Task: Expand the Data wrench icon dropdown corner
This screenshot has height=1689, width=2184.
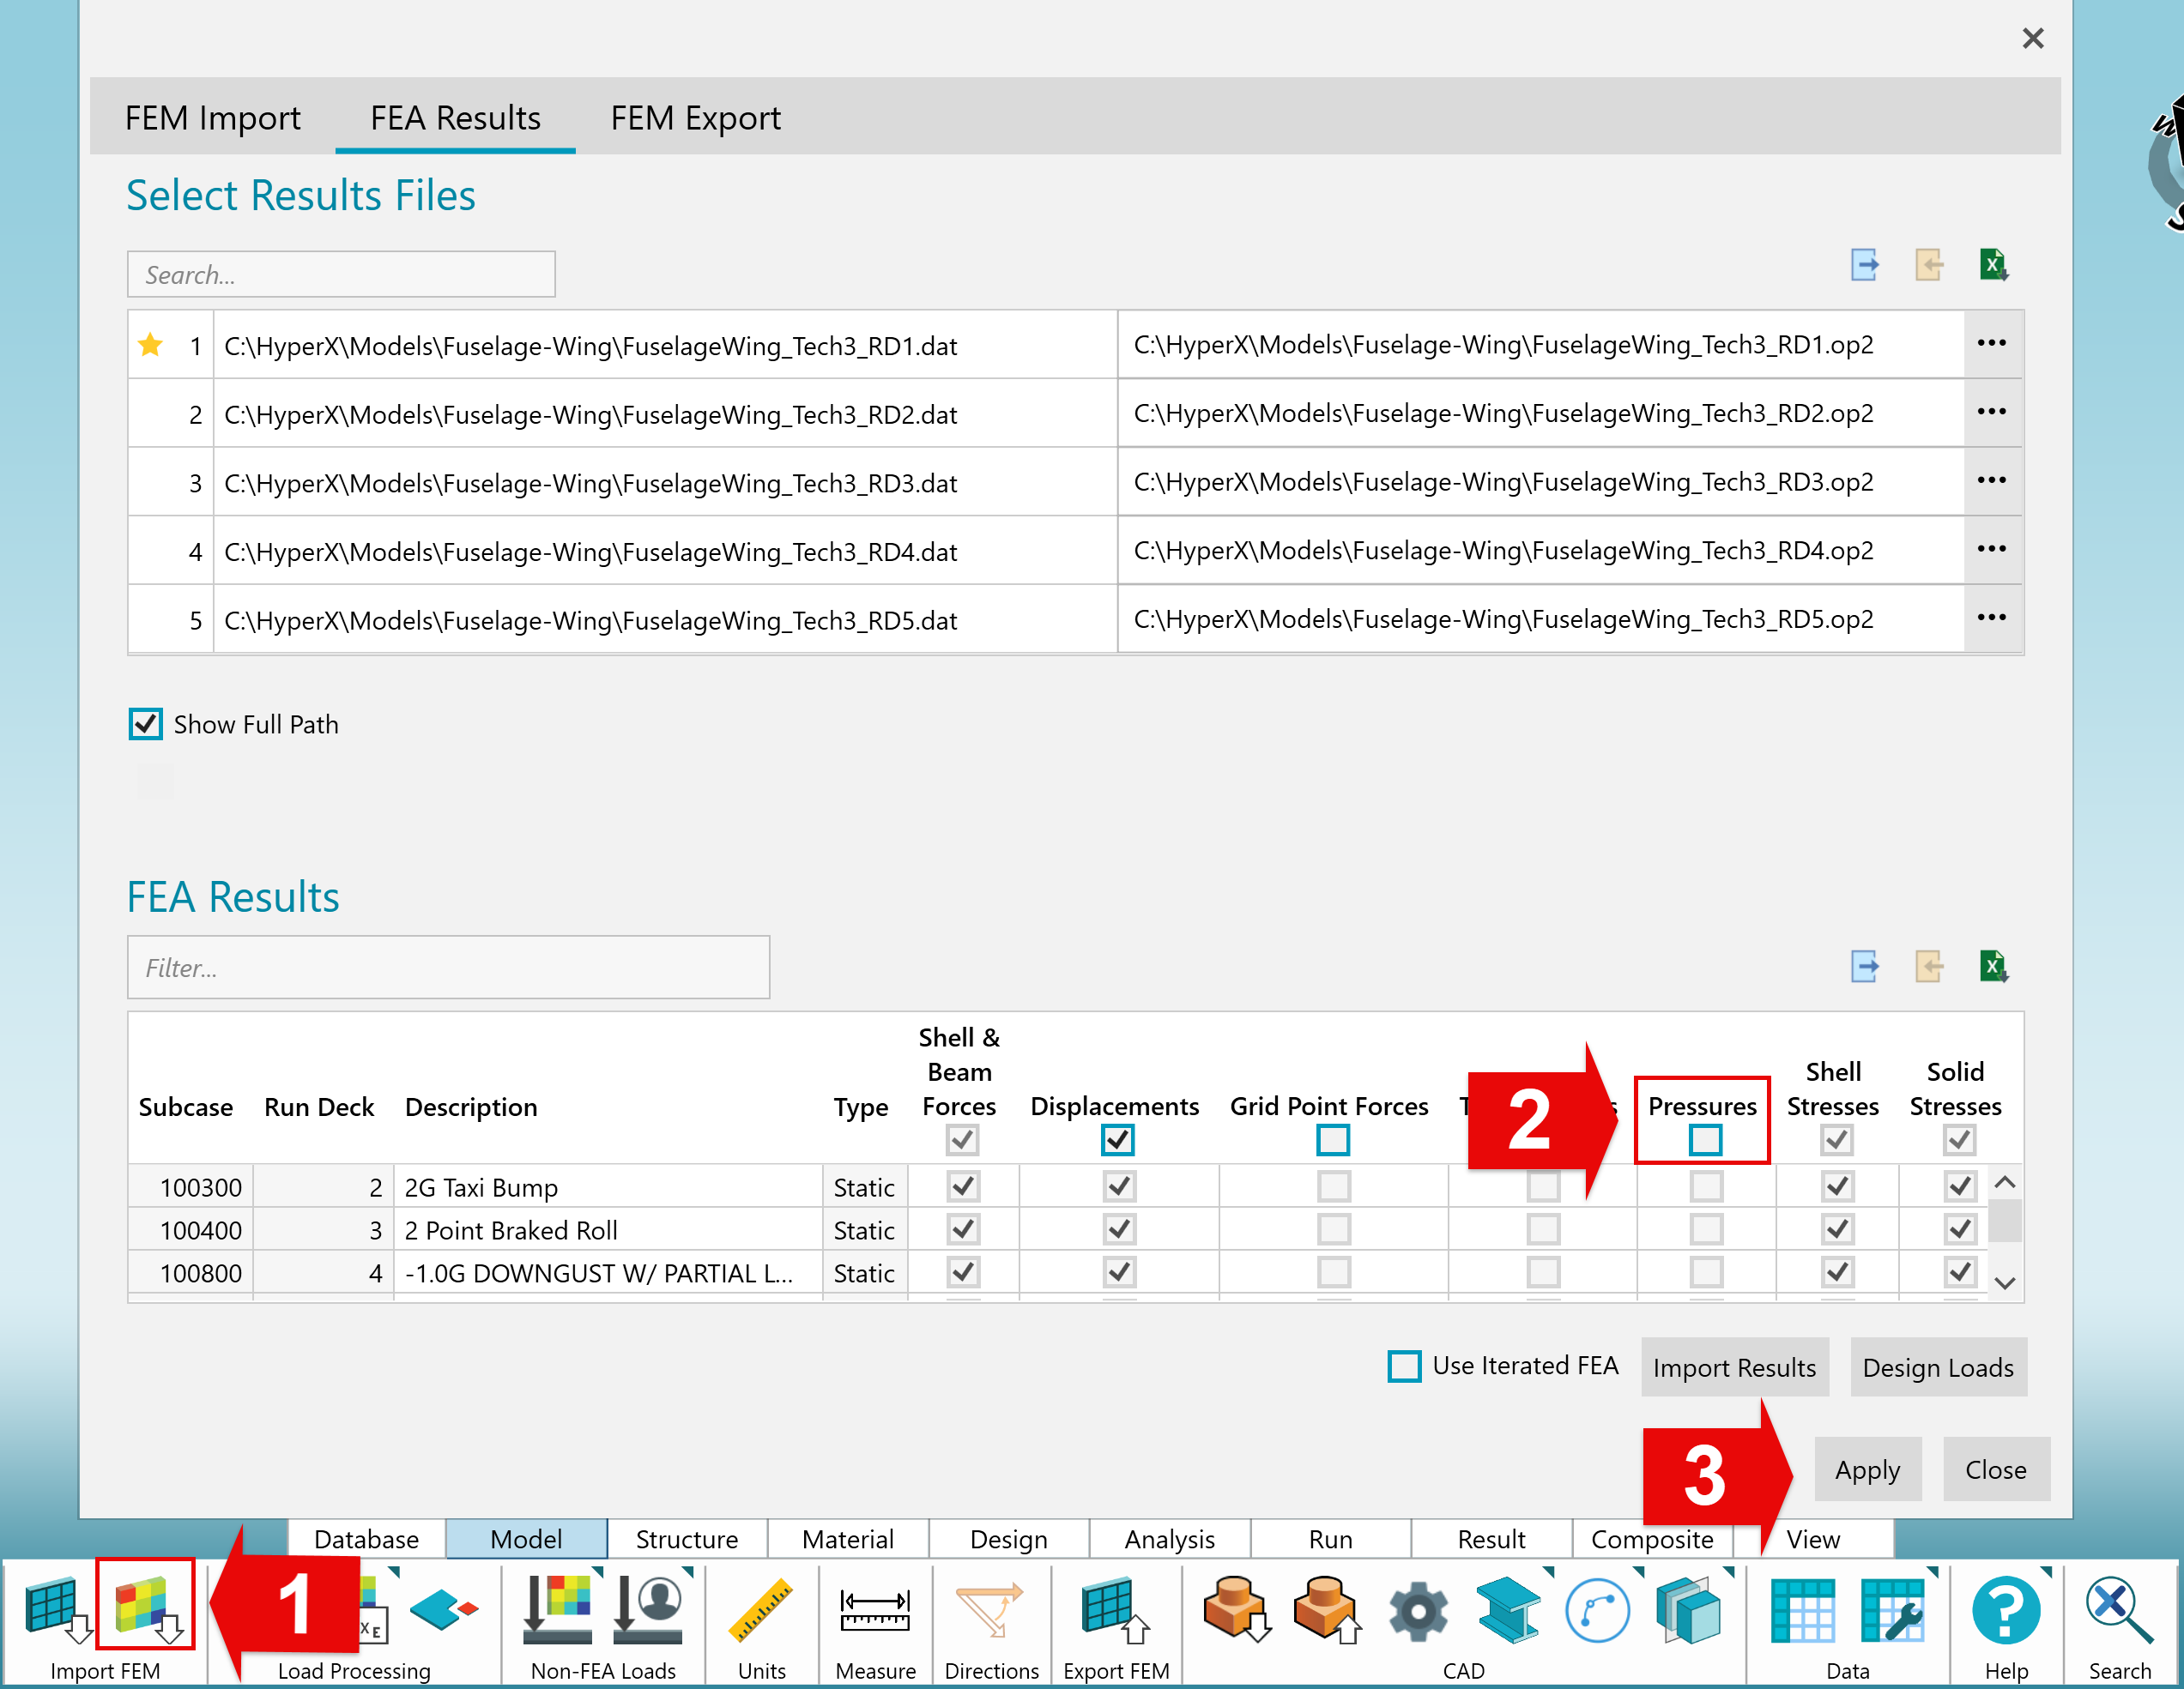Action: [1932, 1572]
